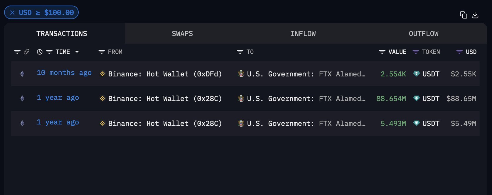Image resolution: width=492 pixels, height=195 pixels.
Task: Click the clock icon beside TIME
Action: pyautogui.click(x=40, y=52)
